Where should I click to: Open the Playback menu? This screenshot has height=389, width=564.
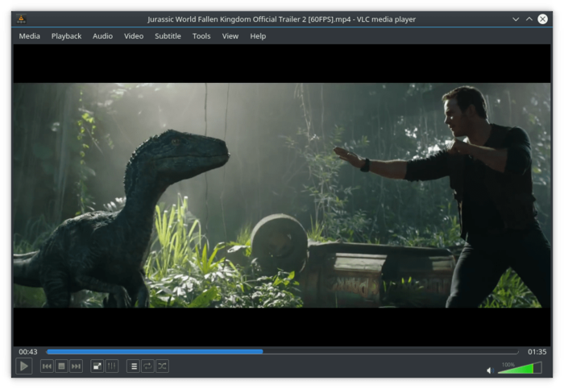point(66,36)
